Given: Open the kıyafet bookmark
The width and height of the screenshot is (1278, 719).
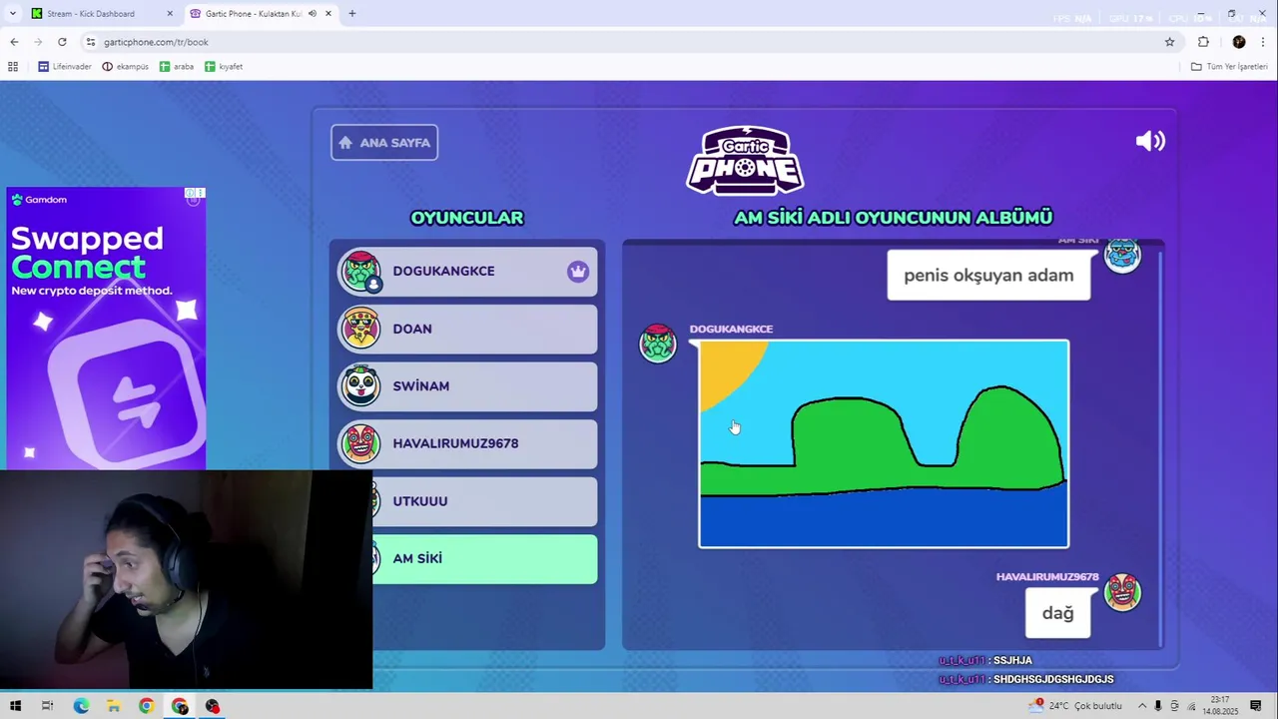Looking at the screenshot, I should tap(224, 67).
